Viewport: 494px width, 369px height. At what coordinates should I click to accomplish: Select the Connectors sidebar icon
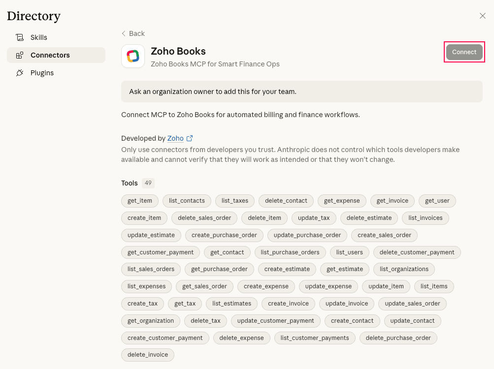coord(20,55)
